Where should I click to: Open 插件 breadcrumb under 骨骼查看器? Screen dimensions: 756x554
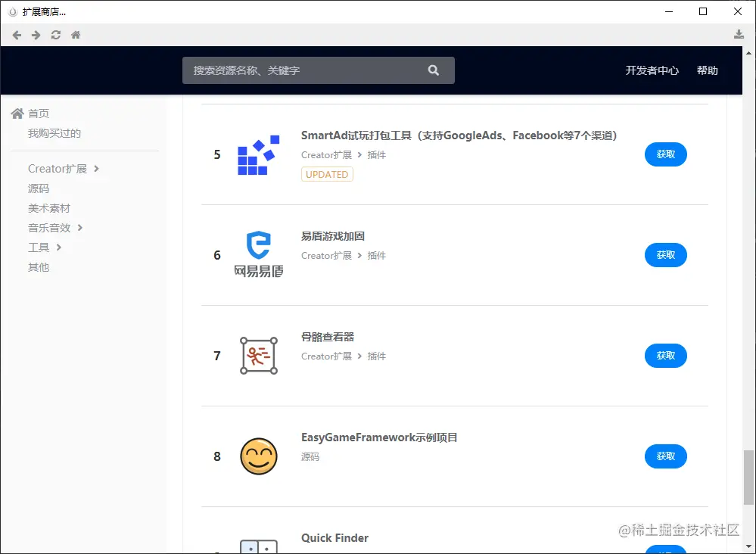click(x=377, y=356)
